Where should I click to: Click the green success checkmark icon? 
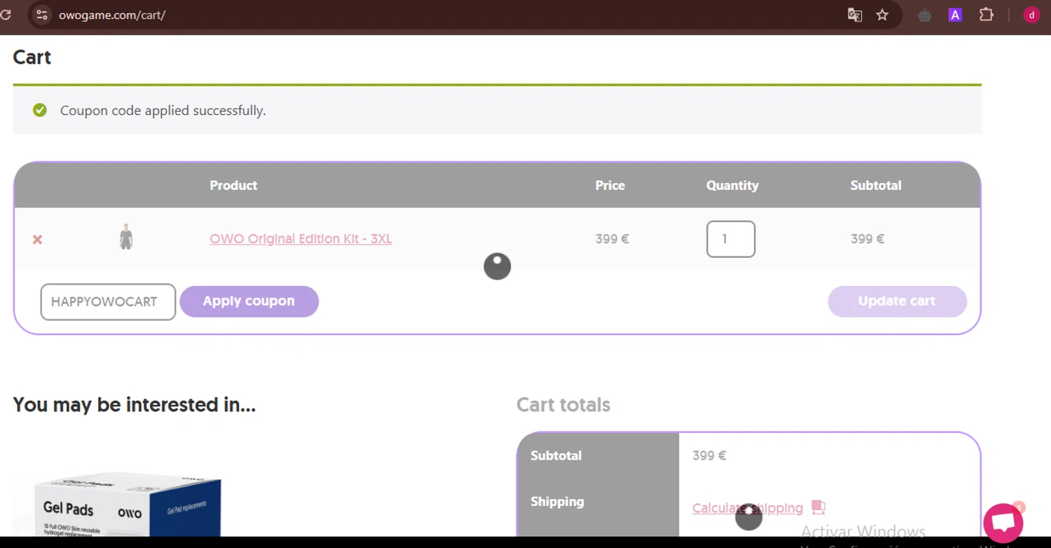[40, 110]
